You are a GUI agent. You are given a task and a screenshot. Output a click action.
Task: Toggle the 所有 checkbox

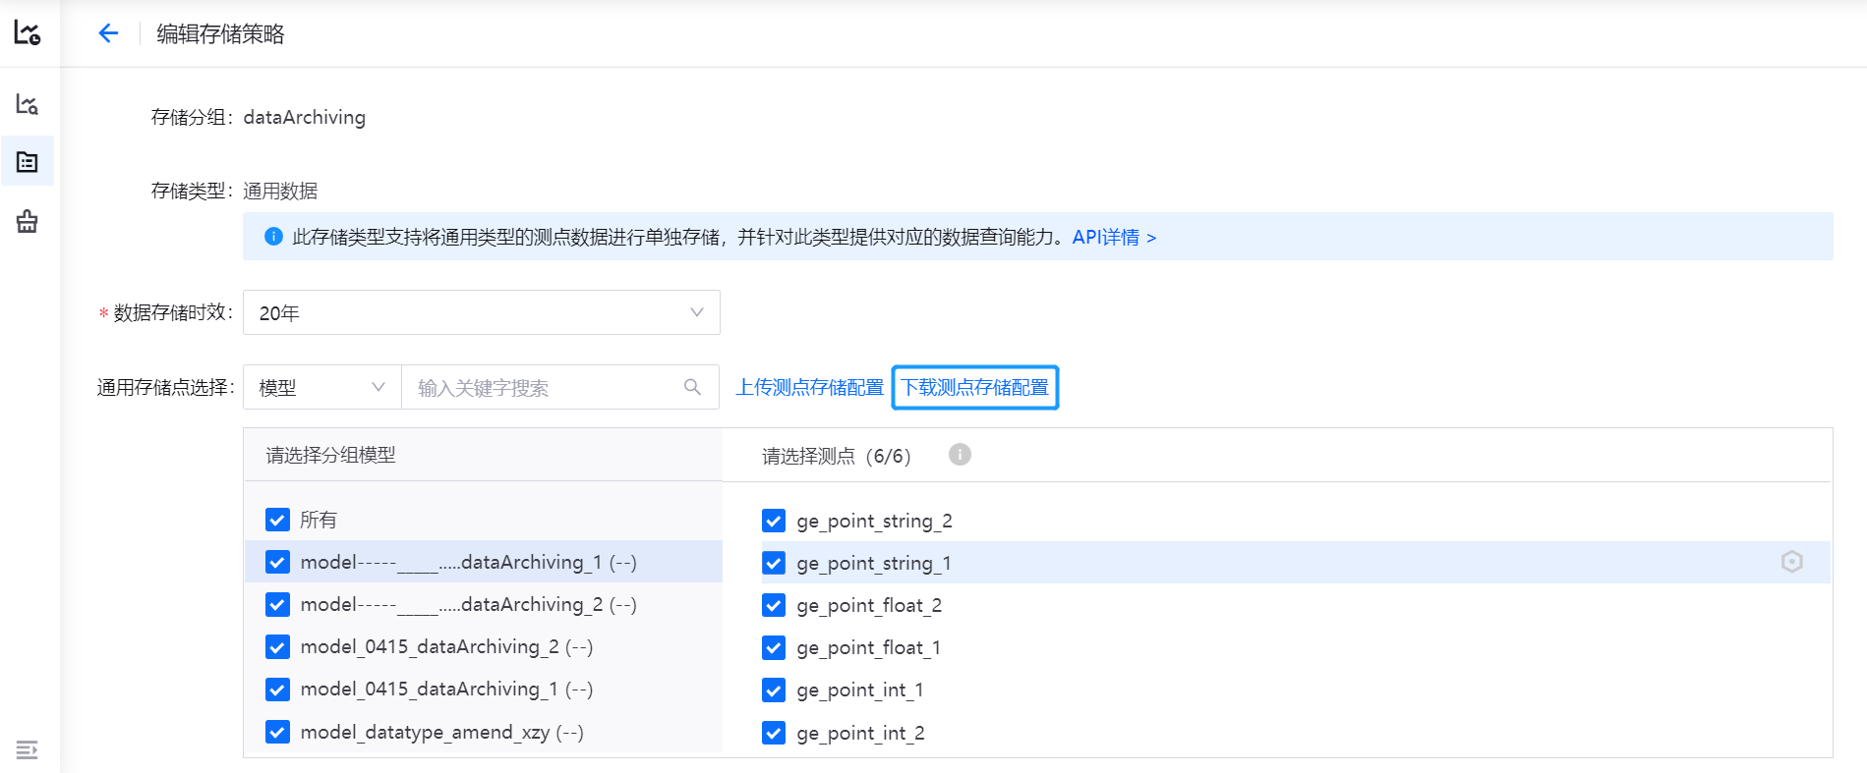(277, 520)
